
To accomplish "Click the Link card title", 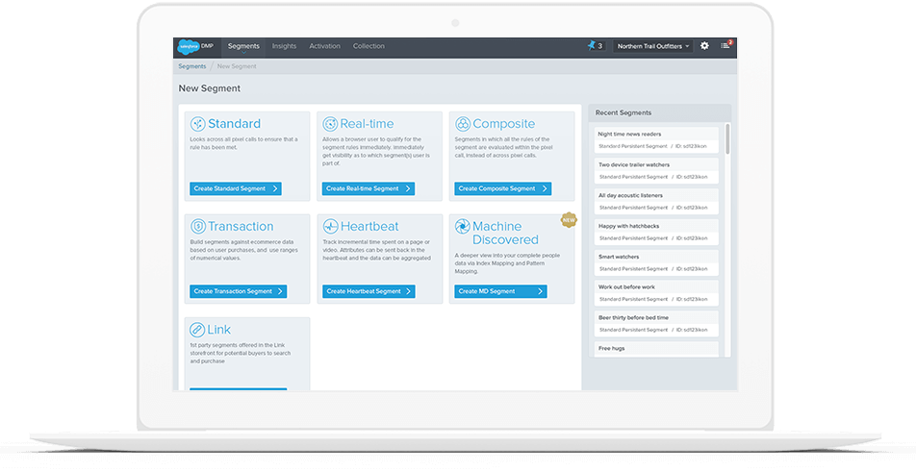I will (219, 330).
